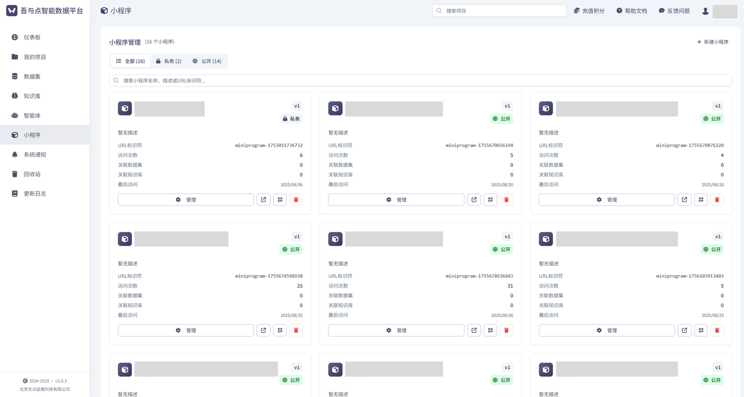Click the user avatar icon

pos(705,11)
